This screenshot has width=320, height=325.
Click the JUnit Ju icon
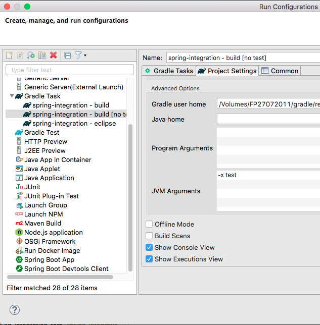(19, 187)
